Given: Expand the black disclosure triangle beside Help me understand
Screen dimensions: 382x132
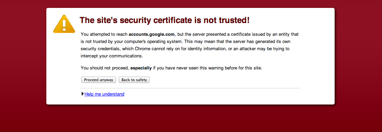Looking at the screenshot, I should pyautogui.click(x=83, y=94).
